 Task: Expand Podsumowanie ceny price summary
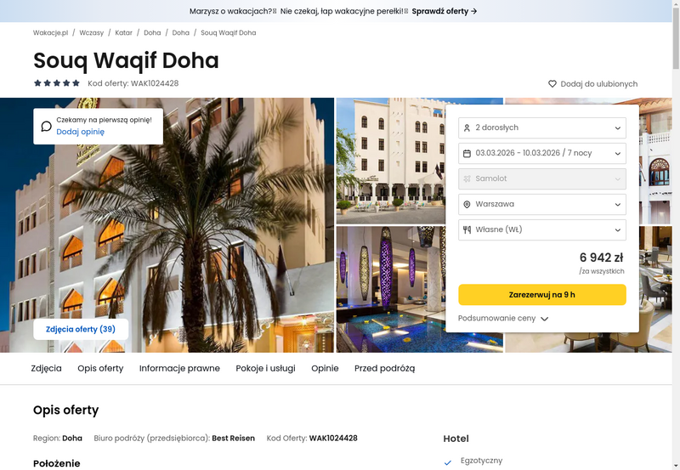tap(503, 318)
